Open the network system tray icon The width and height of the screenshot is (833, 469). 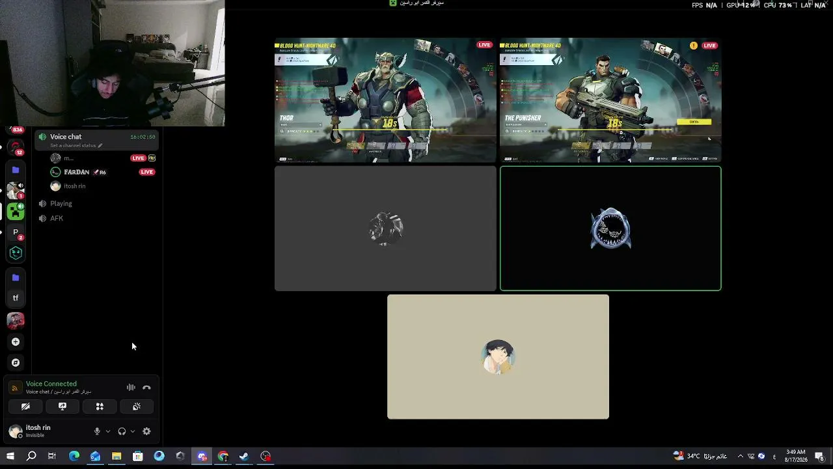751,457
